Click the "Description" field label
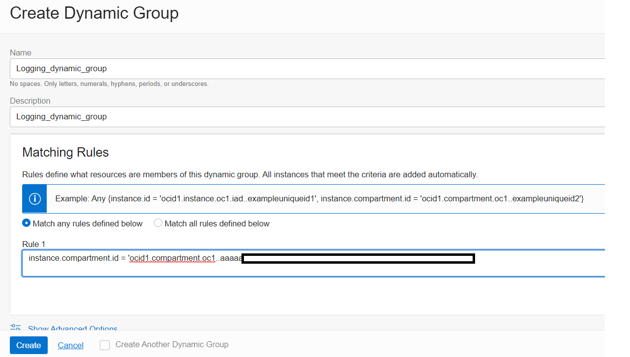Viewport: 630px width, 357px height. click(30, 101)
